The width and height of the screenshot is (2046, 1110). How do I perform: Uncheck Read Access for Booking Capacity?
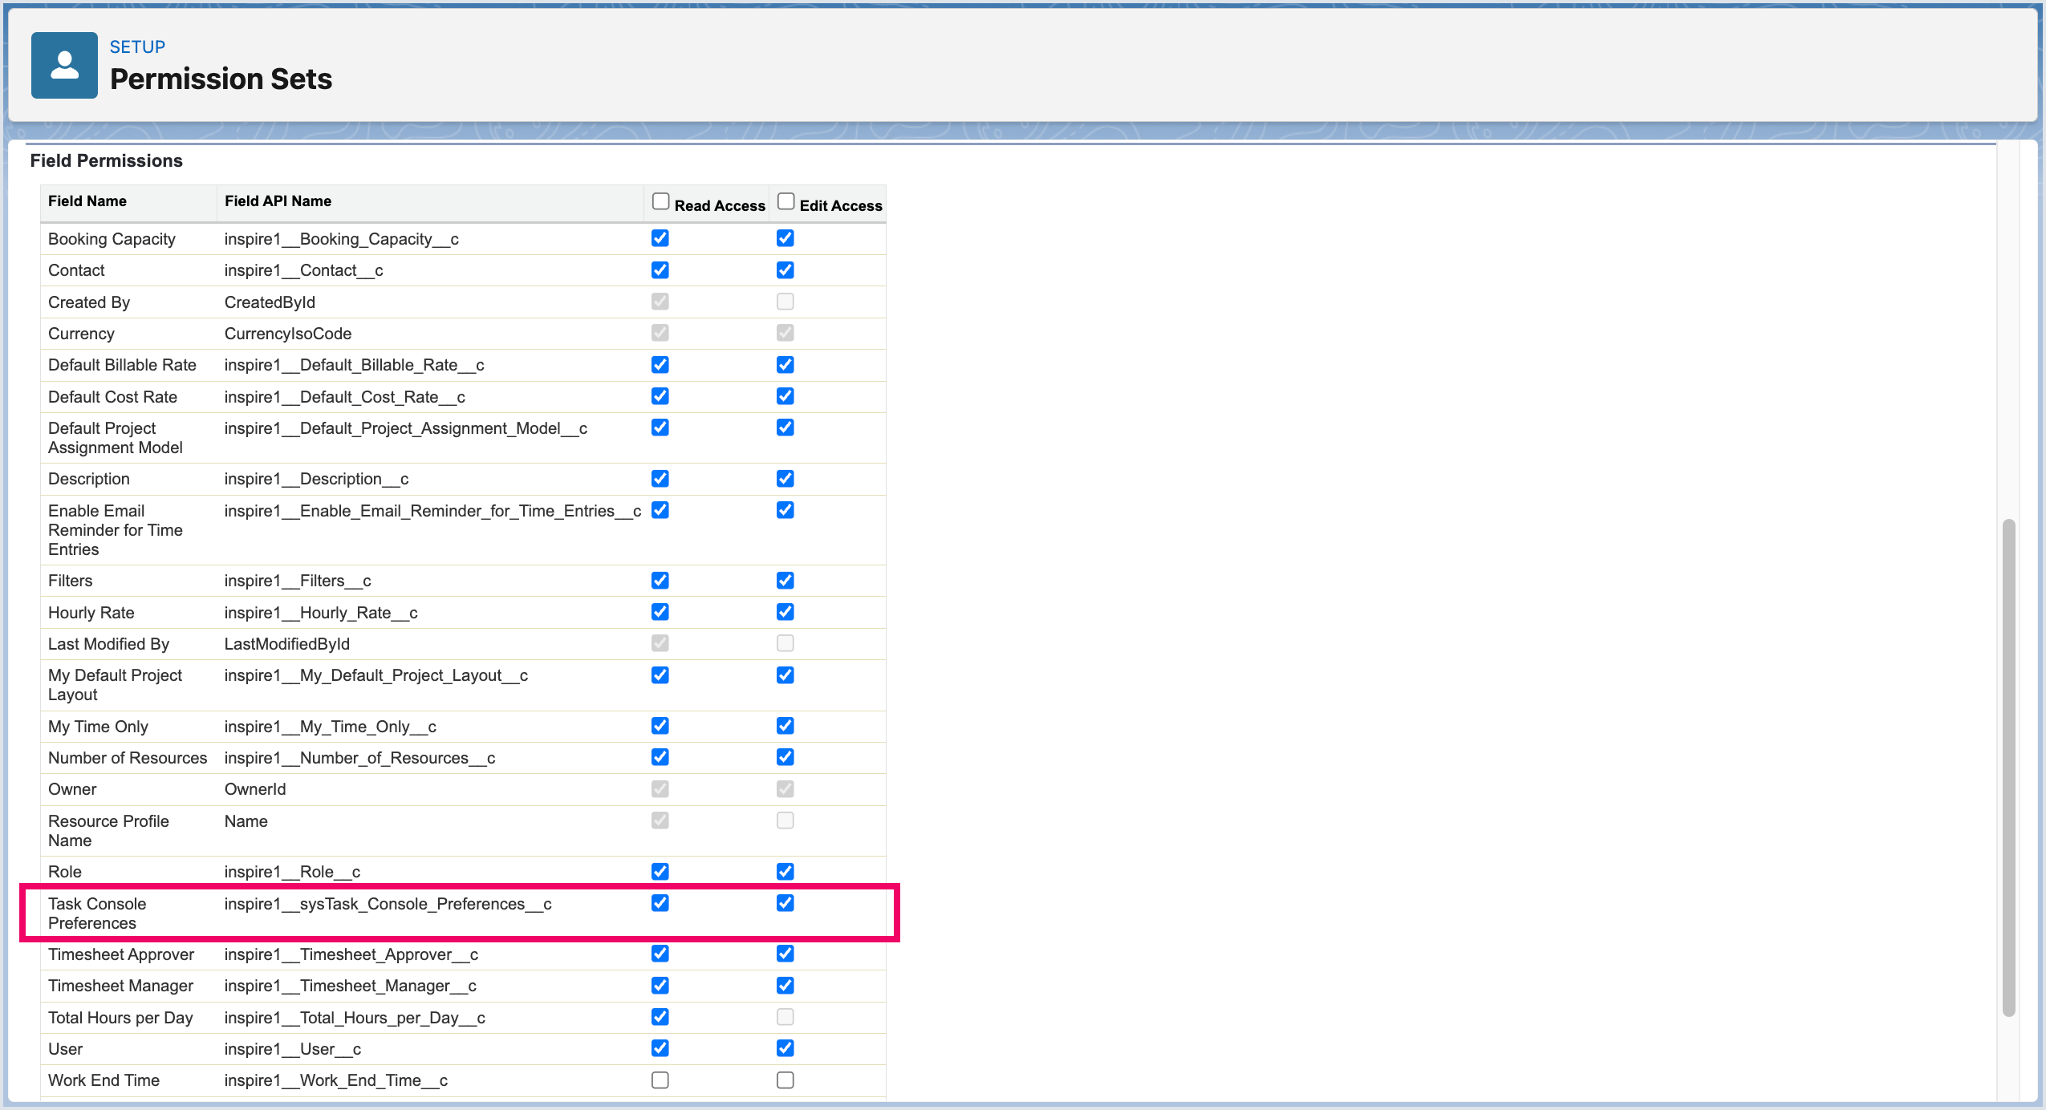(x=660, y=238)
